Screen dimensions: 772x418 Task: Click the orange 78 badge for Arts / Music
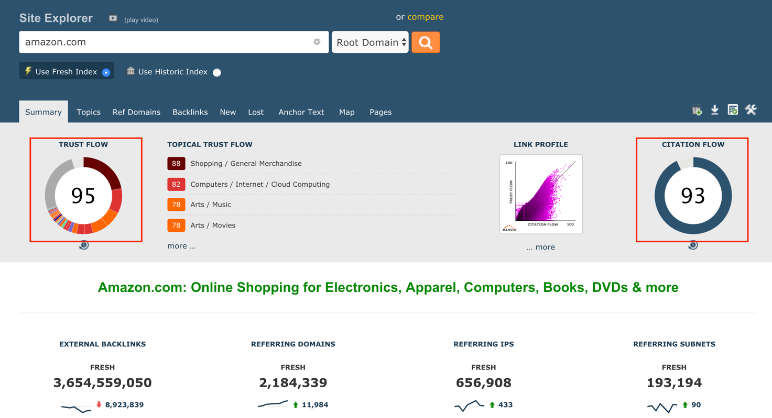[x=176, y=205]
